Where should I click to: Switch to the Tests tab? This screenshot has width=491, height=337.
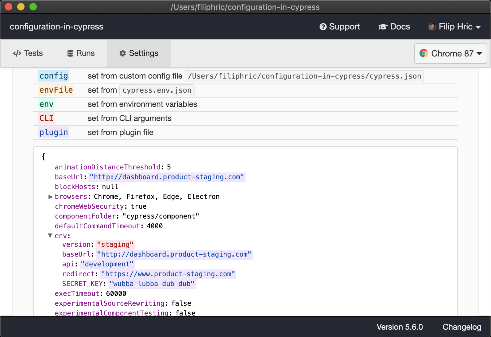coord(28,53)
